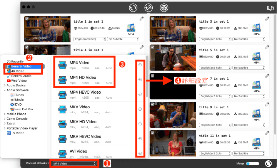
Task: Edit title 1 in set 1 pencil icon
Action: point(142,19)
